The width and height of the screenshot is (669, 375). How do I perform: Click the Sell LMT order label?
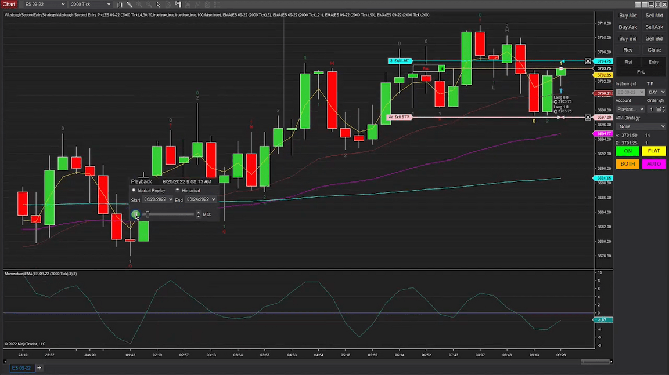(x=400, y=61)
